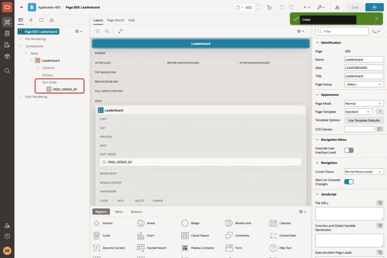Expand the layout to full screen
The width and height of the screenshot is (387, 258).
(120, 31)
